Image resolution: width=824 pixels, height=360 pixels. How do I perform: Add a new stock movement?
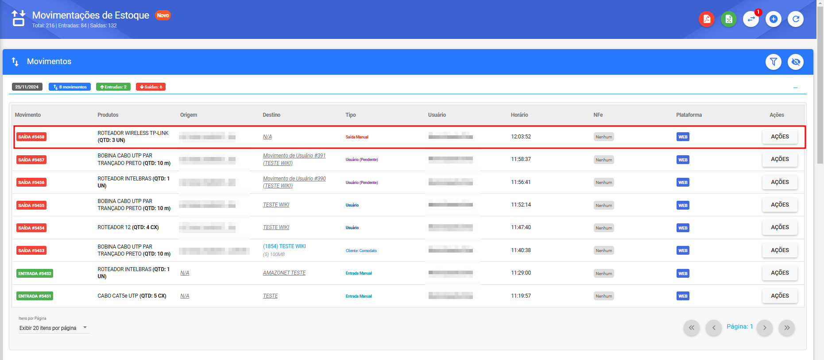774,19
